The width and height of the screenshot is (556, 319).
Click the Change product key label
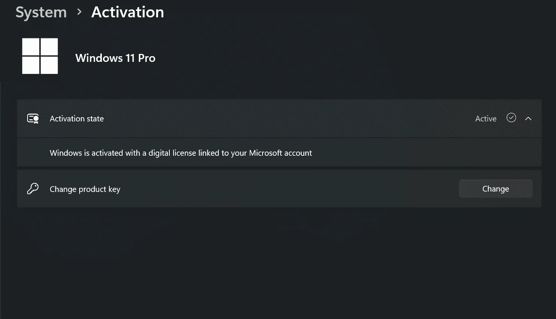(x=85, y=189)
